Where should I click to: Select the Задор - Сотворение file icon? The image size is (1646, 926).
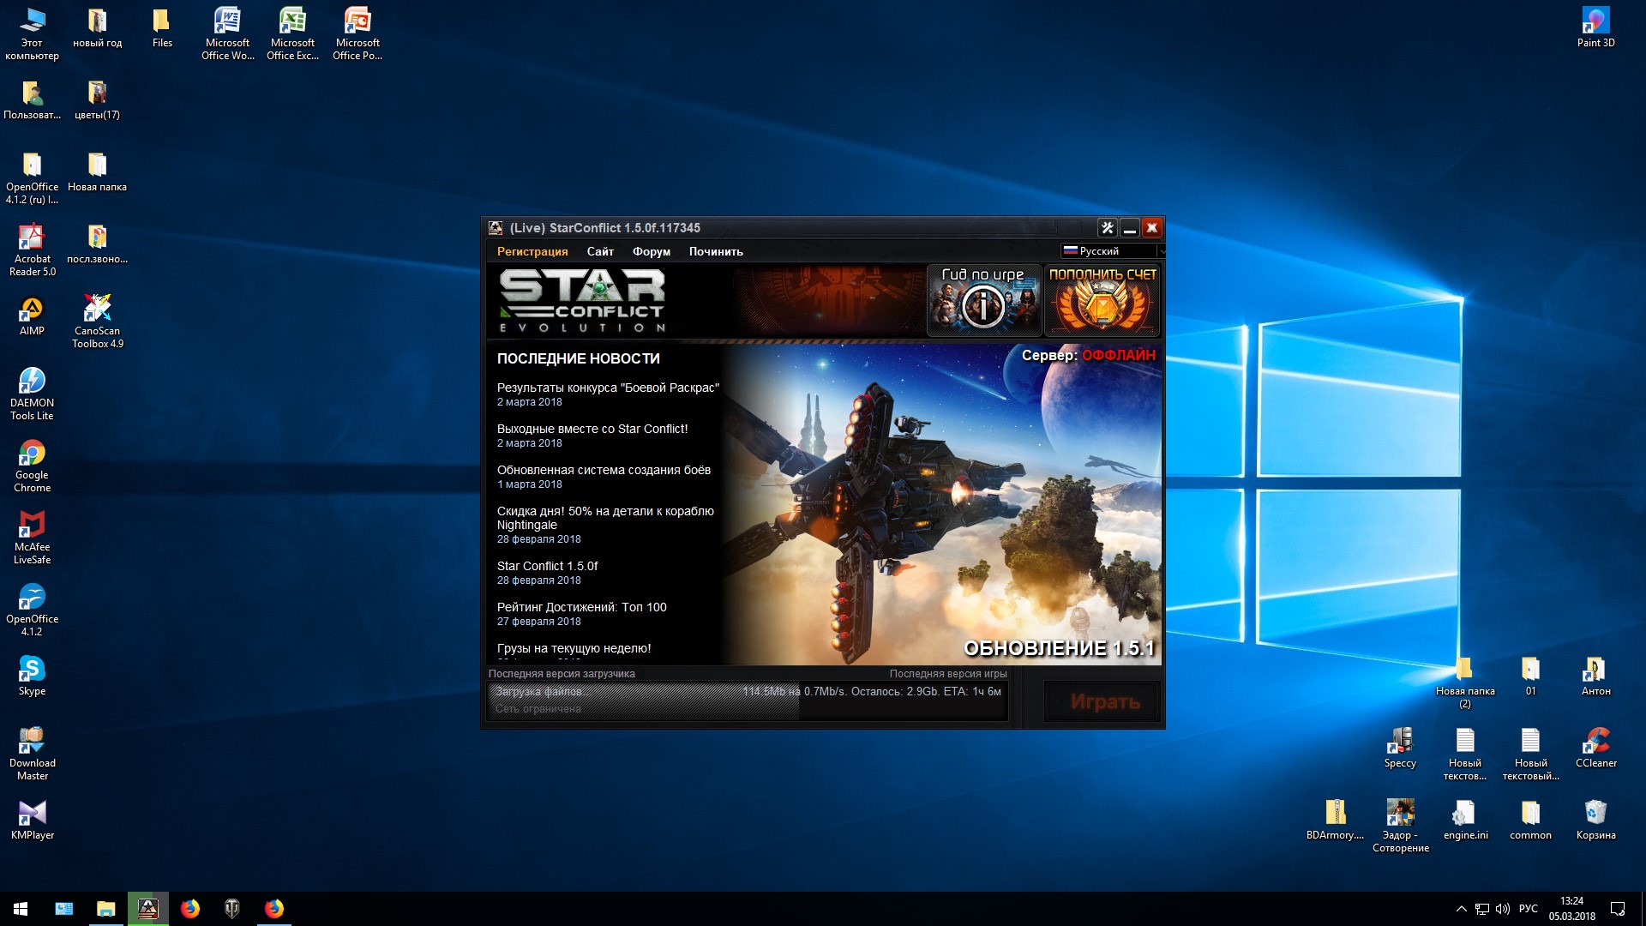click(x=1400, y=827)
